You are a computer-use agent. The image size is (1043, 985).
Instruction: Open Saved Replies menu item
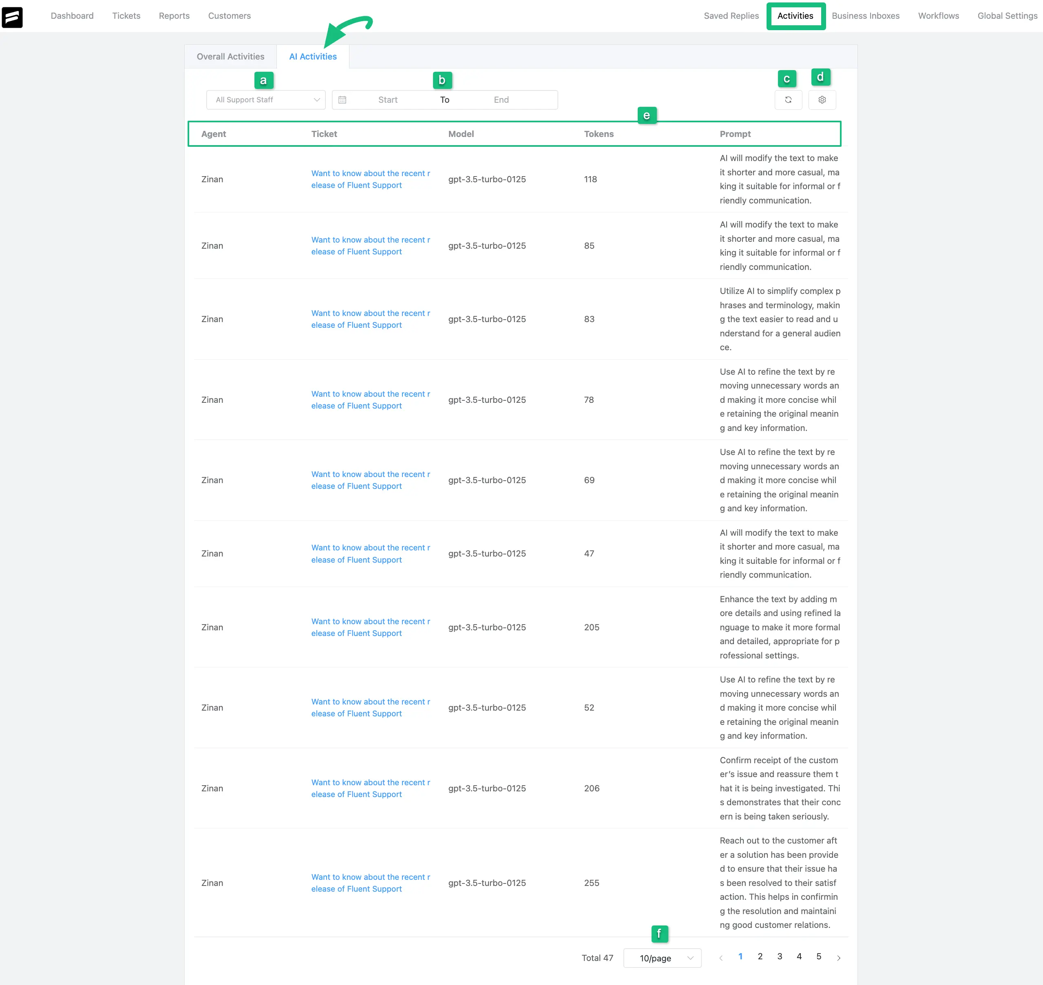point(731,16)
